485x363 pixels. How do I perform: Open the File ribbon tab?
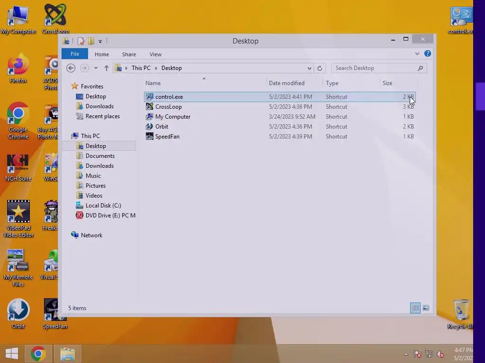pos(74,54)
